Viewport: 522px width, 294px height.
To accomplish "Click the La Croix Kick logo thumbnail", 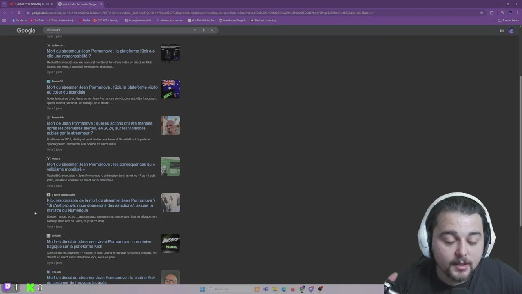I will tap(170, 243).
